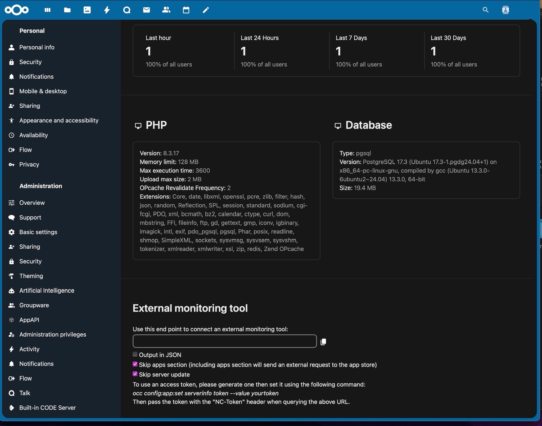Click the monitor icon beside the PHP heading
The width and height of the screenshot is (542, 426).
pyautogui.click(x=138, y=126)
